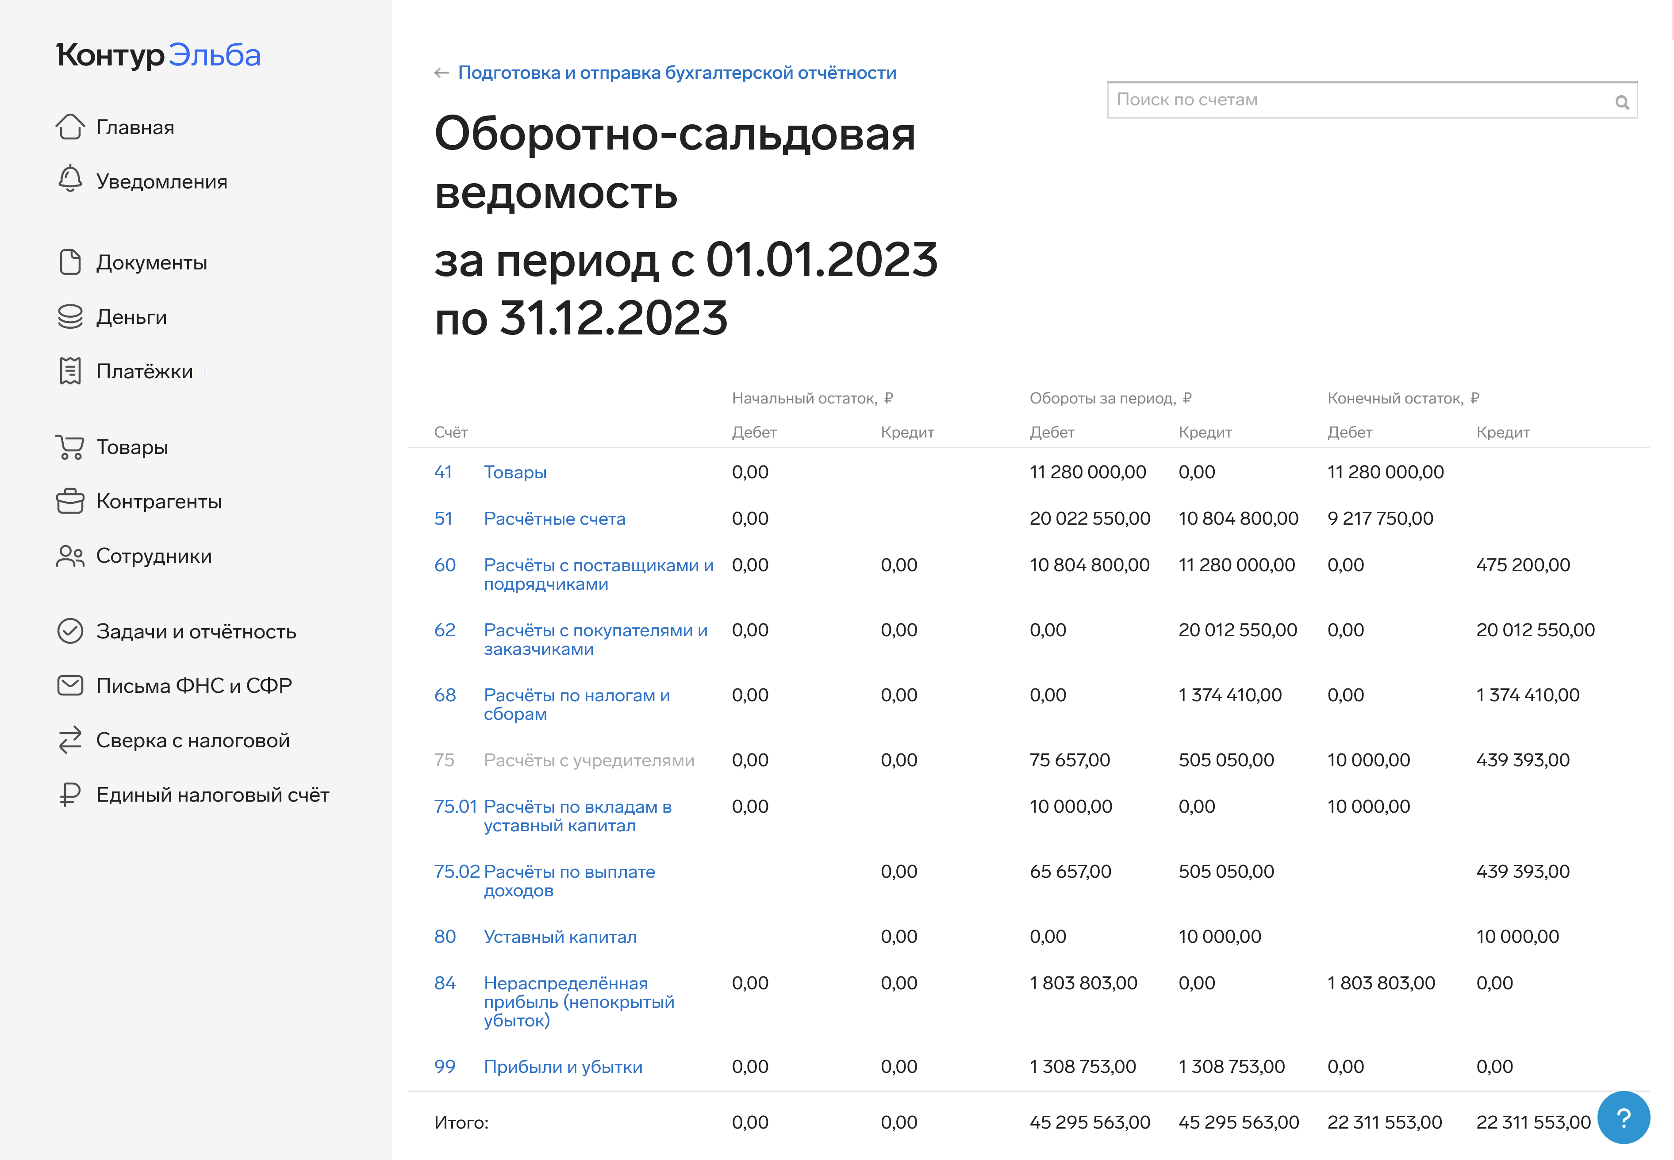
Task: Click value 475 200,00 in row 60
Action: [1523, 565]
